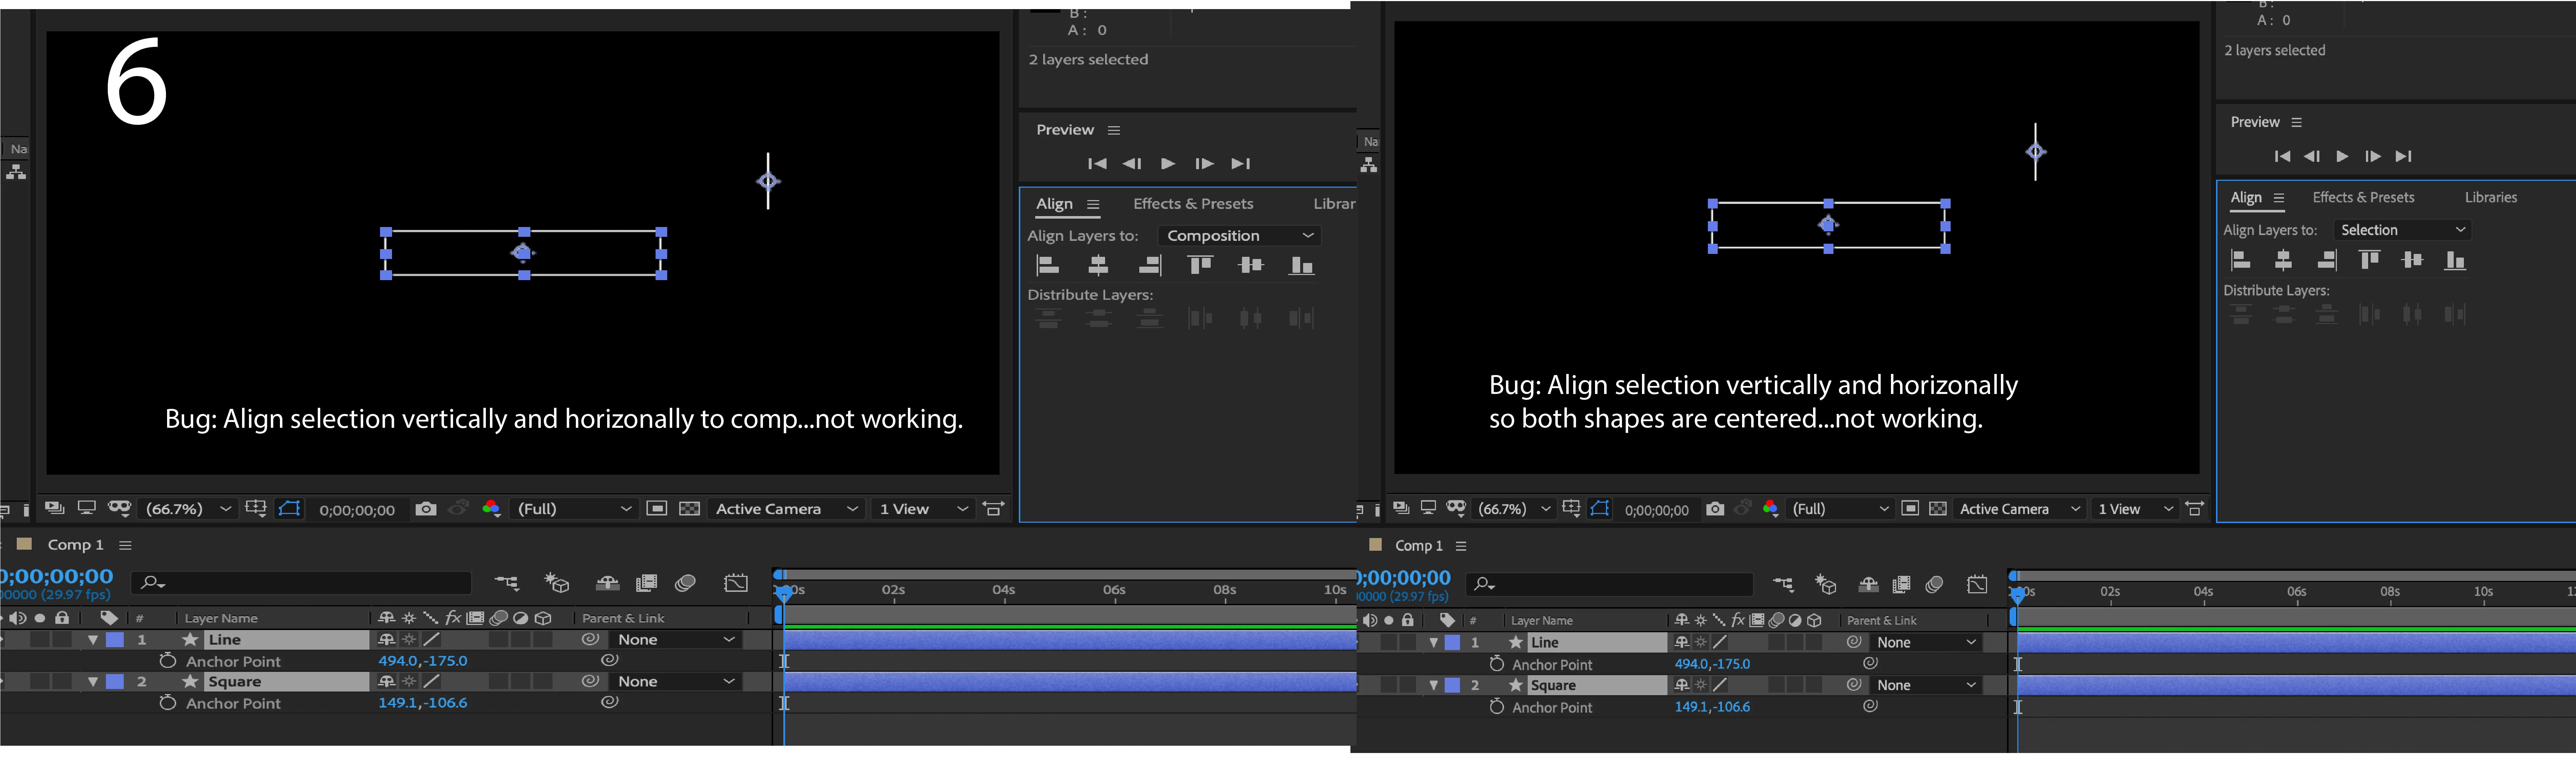Image resolution: width=2576 pixels, height=761 pixels.
Task: Open the Graph Editor in the left timeline
Action: coord(736,583)
